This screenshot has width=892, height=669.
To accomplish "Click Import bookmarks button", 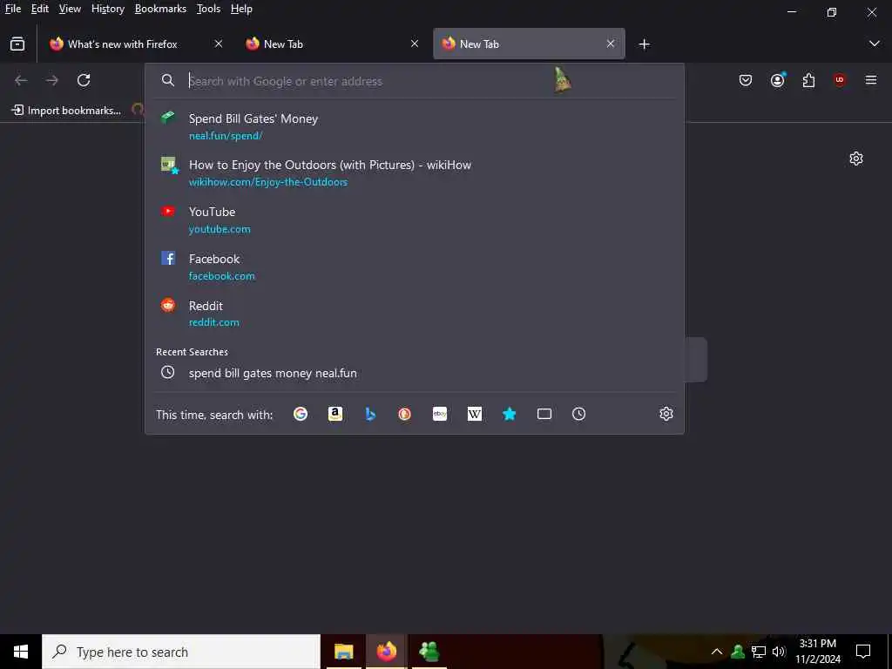I will click(x=66, y=111).
